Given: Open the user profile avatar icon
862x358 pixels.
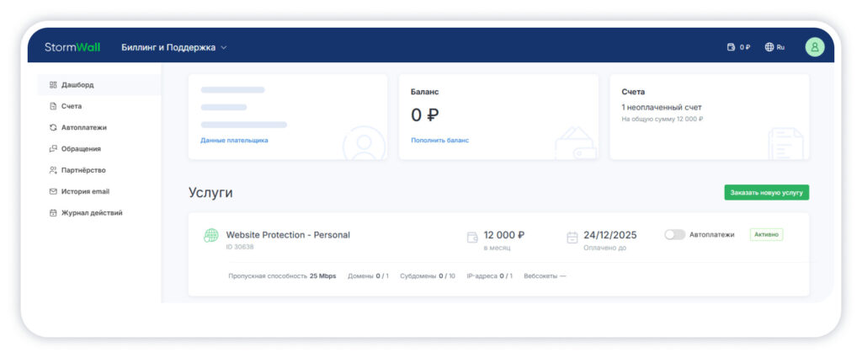Looking at the screenshot, I should pos(814,47).
